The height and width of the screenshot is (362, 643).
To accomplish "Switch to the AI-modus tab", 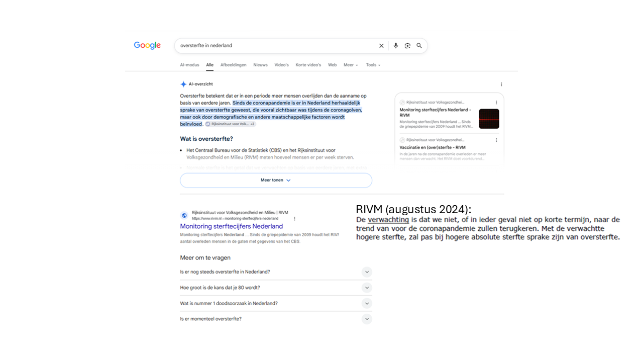I will click(189, 65).
